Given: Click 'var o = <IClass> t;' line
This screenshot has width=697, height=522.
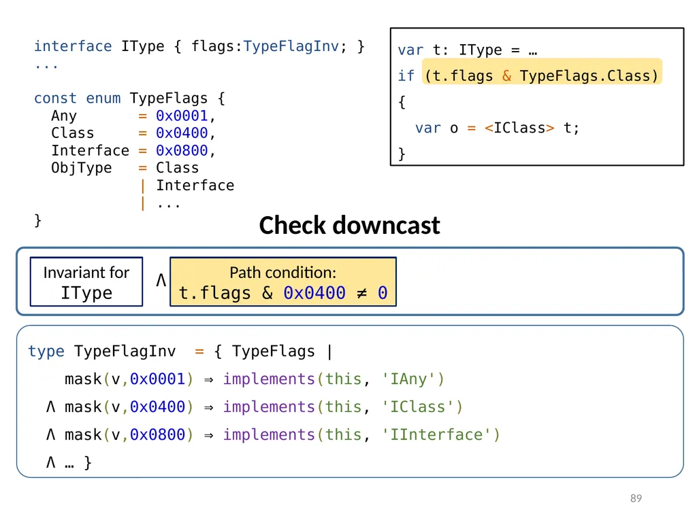Looking at the screenshot, I should [497, 128].
